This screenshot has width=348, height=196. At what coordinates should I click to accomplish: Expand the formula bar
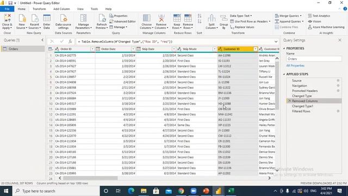(x=276, y=41)
